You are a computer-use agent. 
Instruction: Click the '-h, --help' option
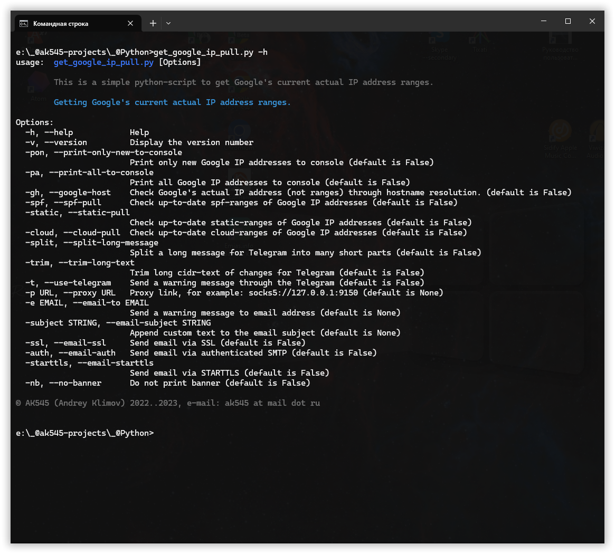(x=49, y=132)
